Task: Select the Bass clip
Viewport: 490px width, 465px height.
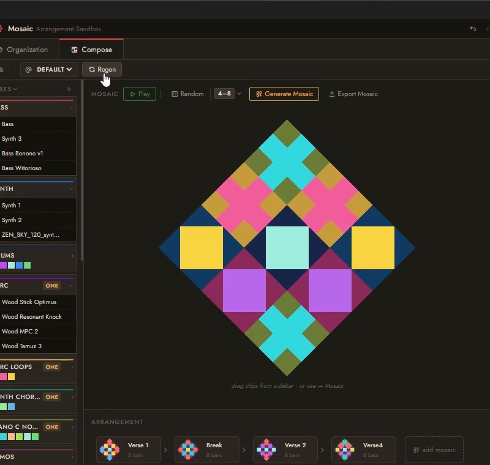Action: point(38,124)
